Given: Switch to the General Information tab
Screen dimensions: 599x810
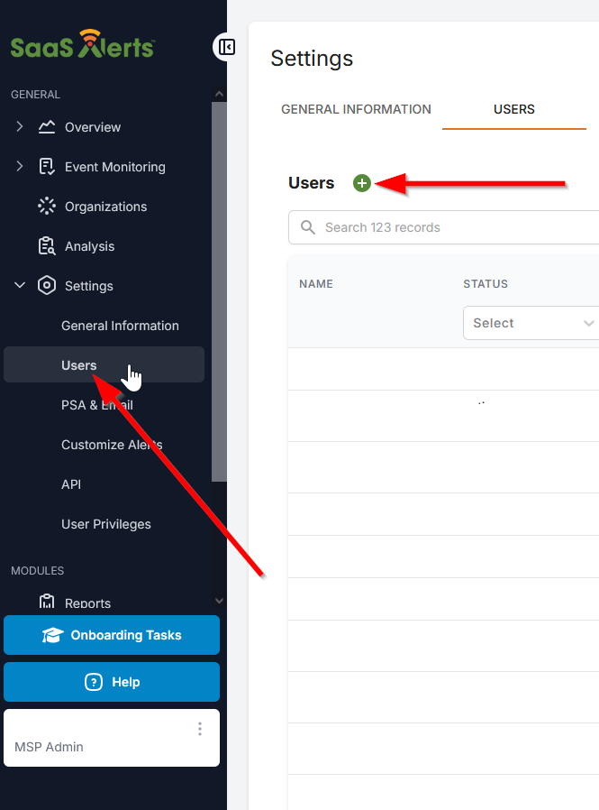Looking at the screenshot, I should point(356,109).
